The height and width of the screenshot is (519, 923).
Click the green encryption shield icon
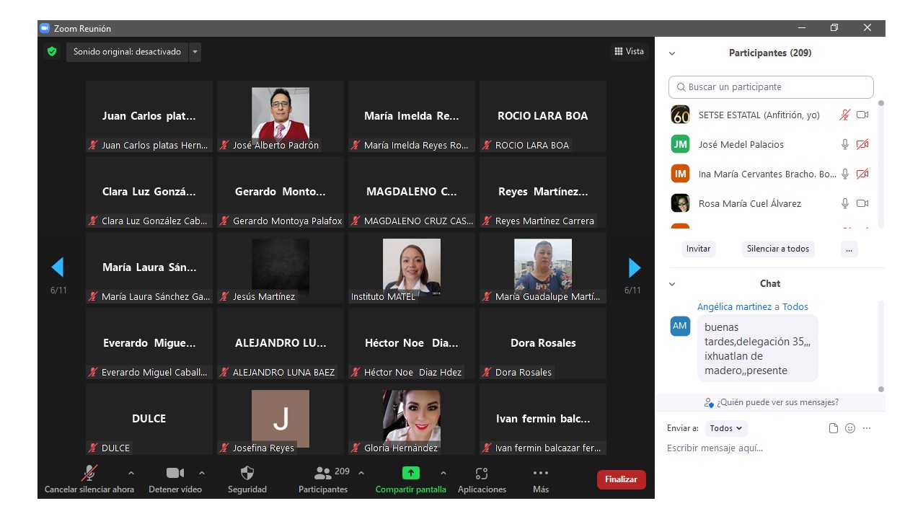point(52,52)
